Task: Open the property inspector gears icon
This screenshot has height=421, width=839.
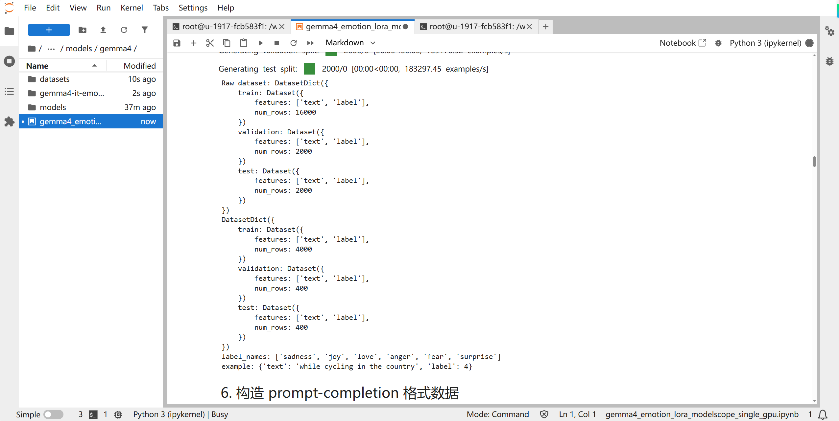Action: tap(829, 31)
